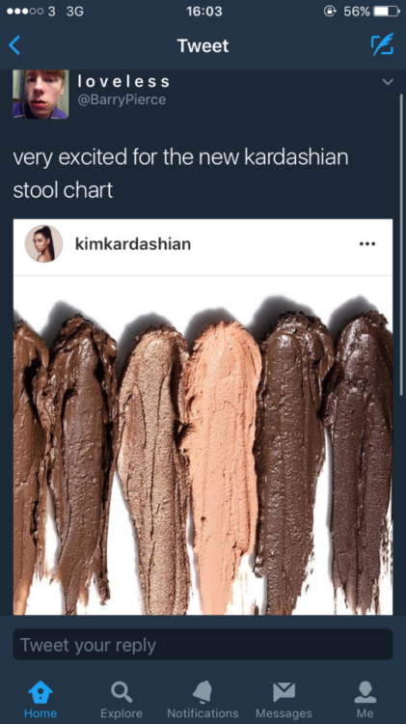Image resolution: width=406 pixels, height=724 pixels.
Task: Tap the loveless display name
Action: pyautogui.click(x=123, y=82)
